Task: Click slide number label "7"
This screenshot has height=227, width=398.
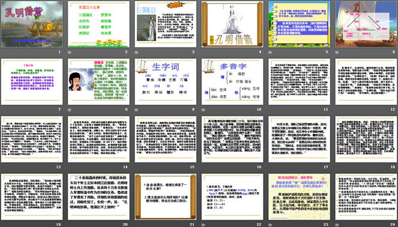Action: (x=60, y=110)
